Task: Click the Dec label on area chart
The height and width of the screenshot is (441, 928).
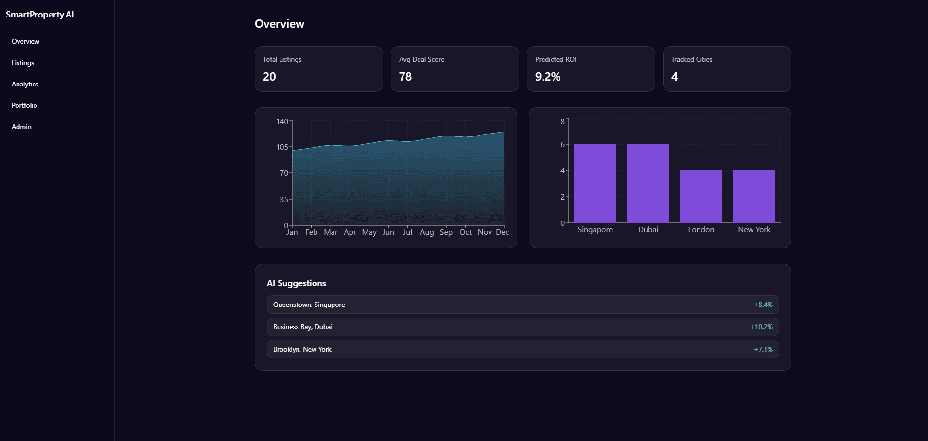Action: tap(502, 232)
